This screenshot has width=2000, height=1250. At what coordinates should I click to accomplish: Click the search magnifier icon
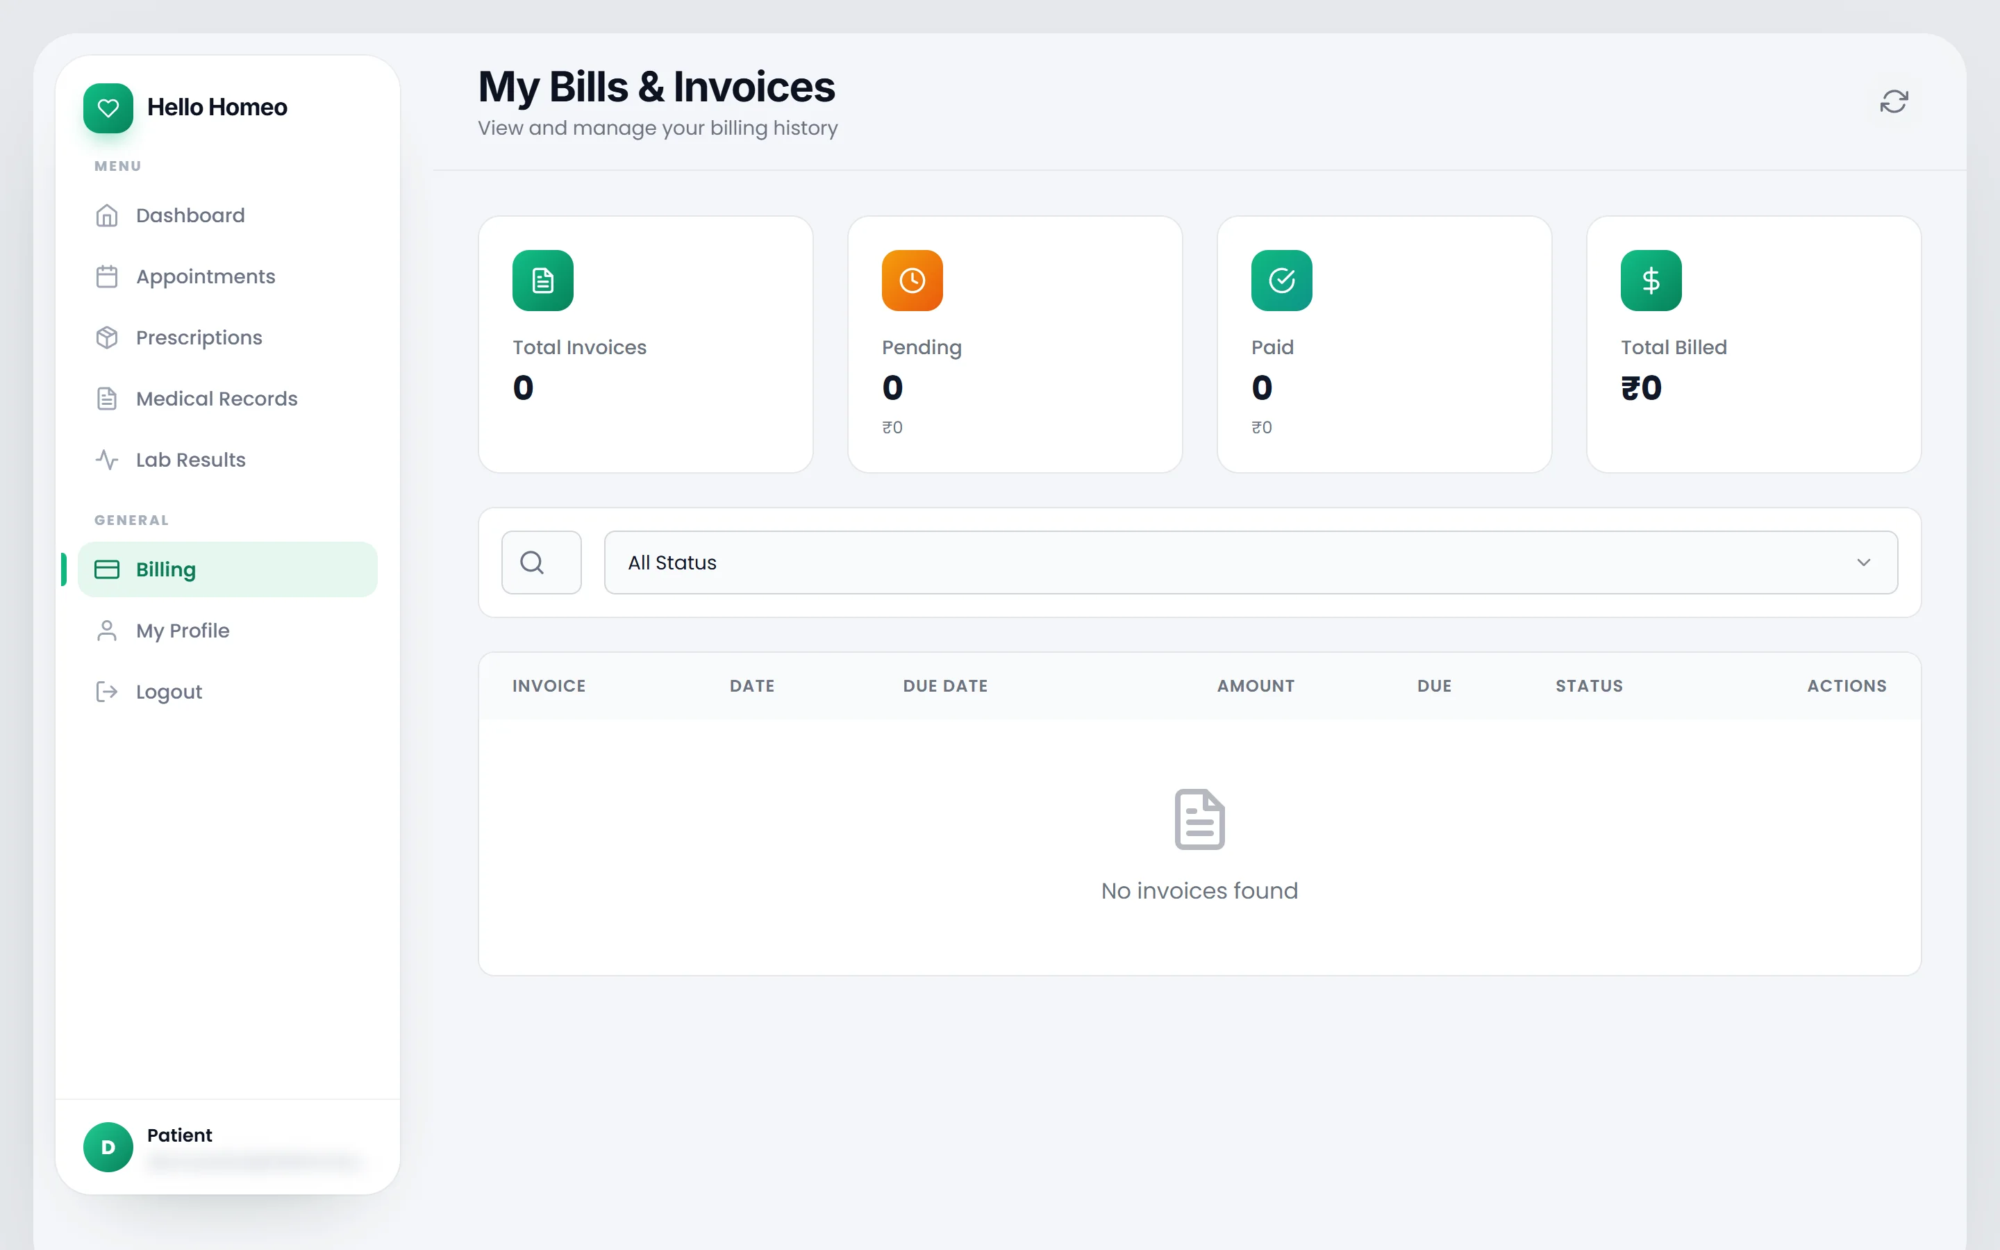point(532,562)
